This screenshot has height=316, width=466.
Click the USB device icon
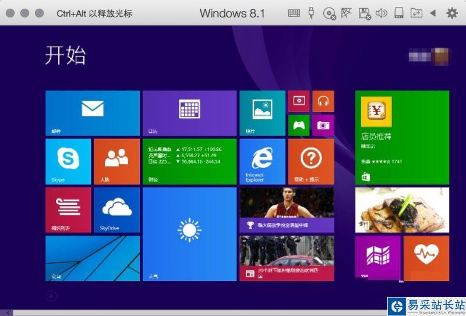pyautogui.click(x=311, y=13)
